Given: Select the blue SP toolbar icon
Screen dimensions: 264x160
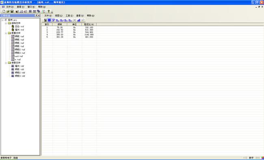Looking at the screenshot, I should coord(54,20).
